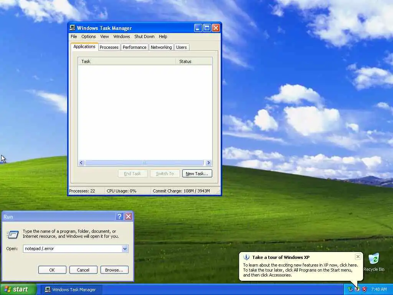Viewport: 393px width, 295px height.
Task: Click the left arrow of the task list scrollbar
Action: pos(81,163)
